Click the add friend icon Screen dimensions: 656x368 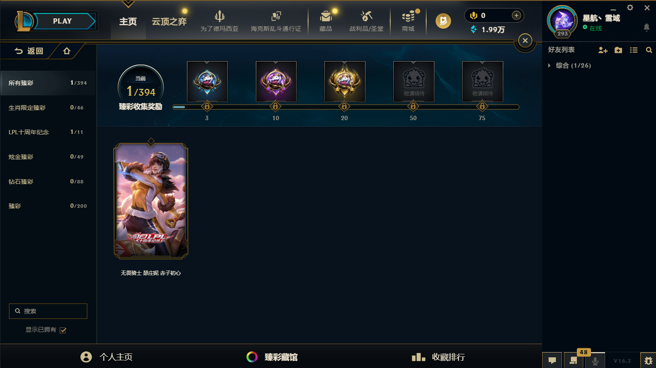[x=603, y=50]
